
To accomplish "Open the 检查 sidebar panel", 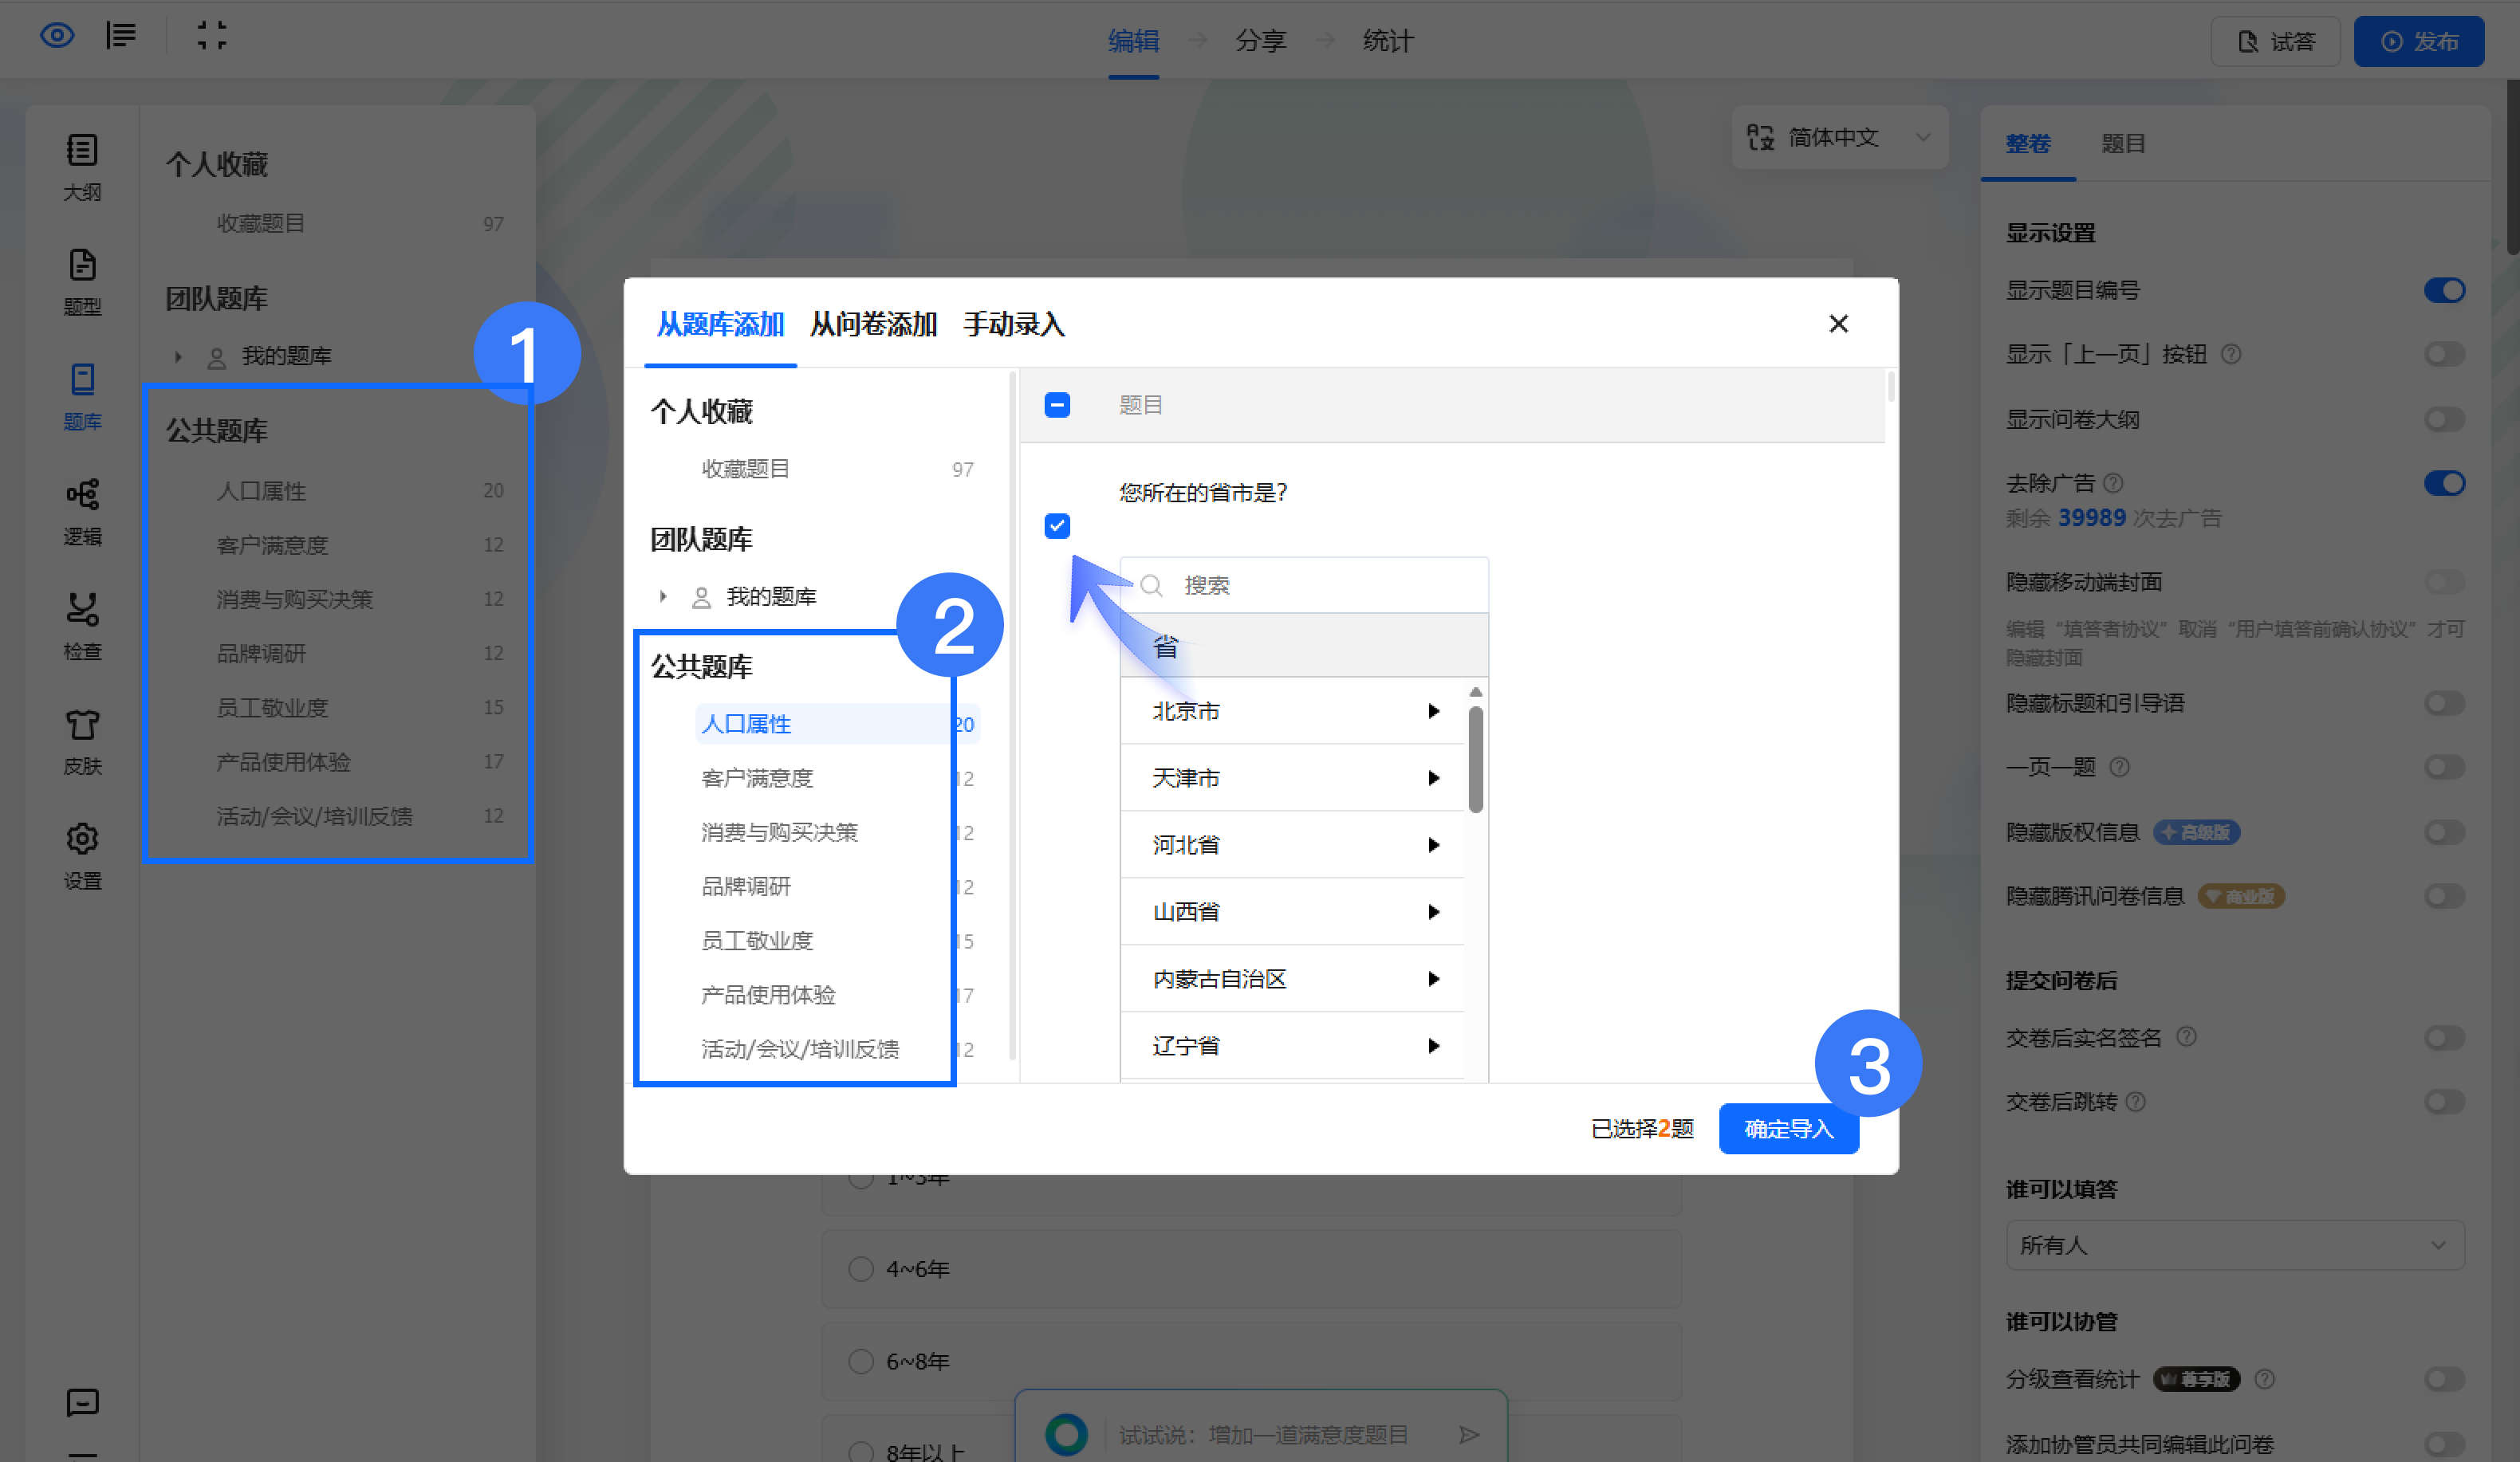I will pos(82,627).
